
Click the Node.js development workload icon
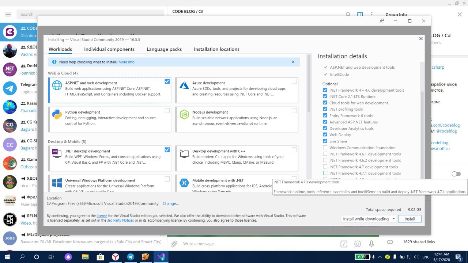(x=184, y=115)
